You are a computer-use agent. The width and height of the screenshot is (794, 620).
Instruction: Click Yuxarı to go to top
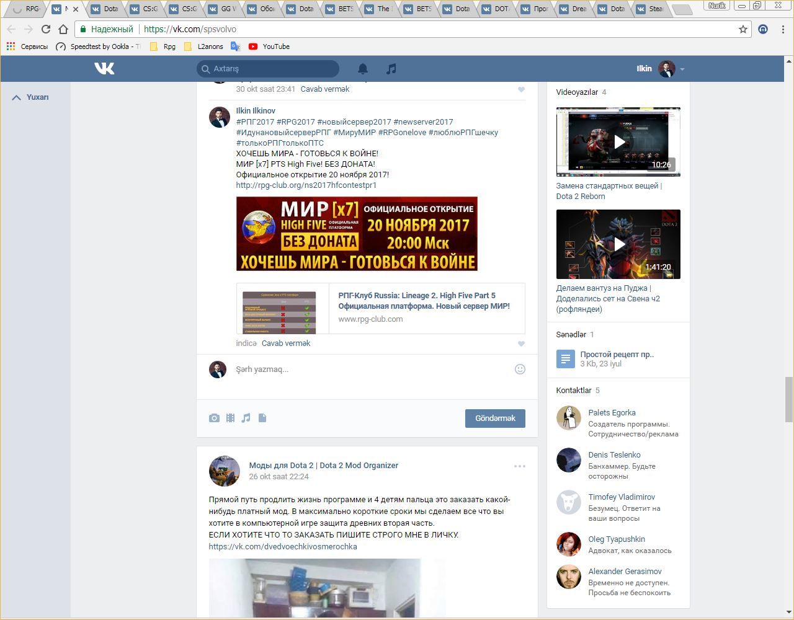pyautogui.click(x=30, y=97)
